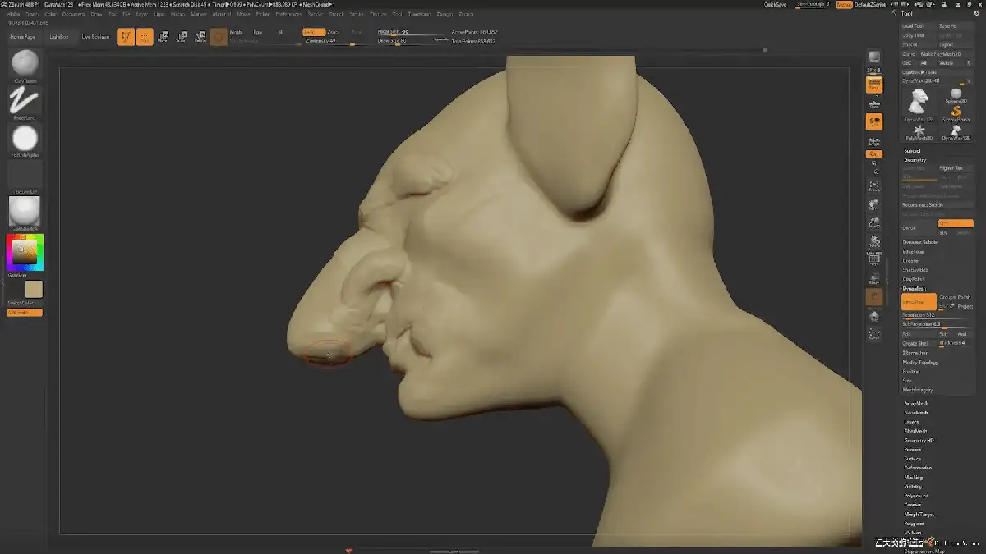Select the SimpleBrush tool thumbnail

click(956, 113)
